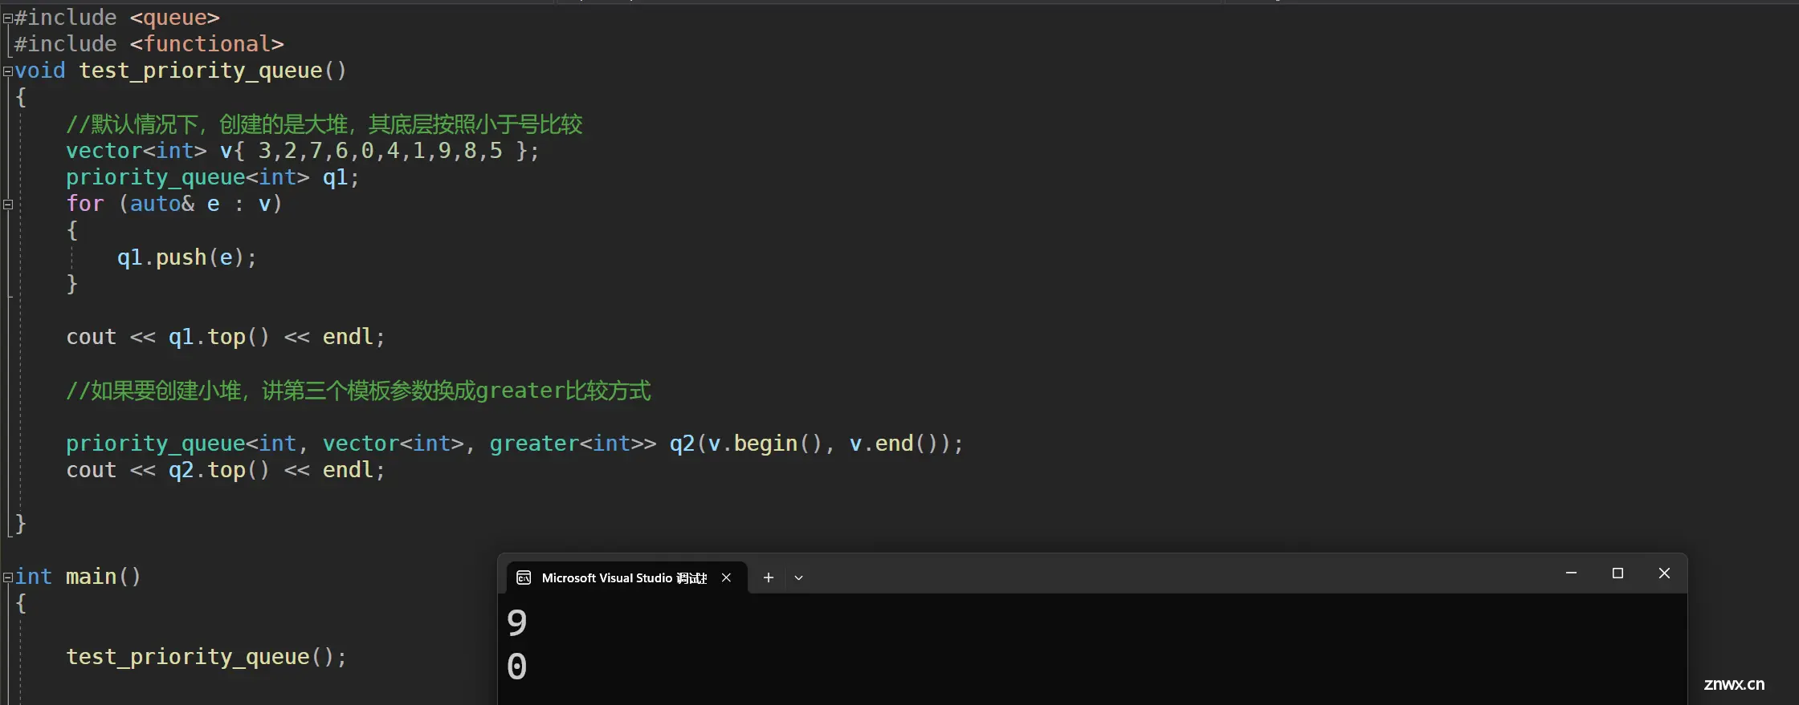Click the 'test_priority_queue();' call in main
This screenshot has height=705, width=1799.
[206, 657]
